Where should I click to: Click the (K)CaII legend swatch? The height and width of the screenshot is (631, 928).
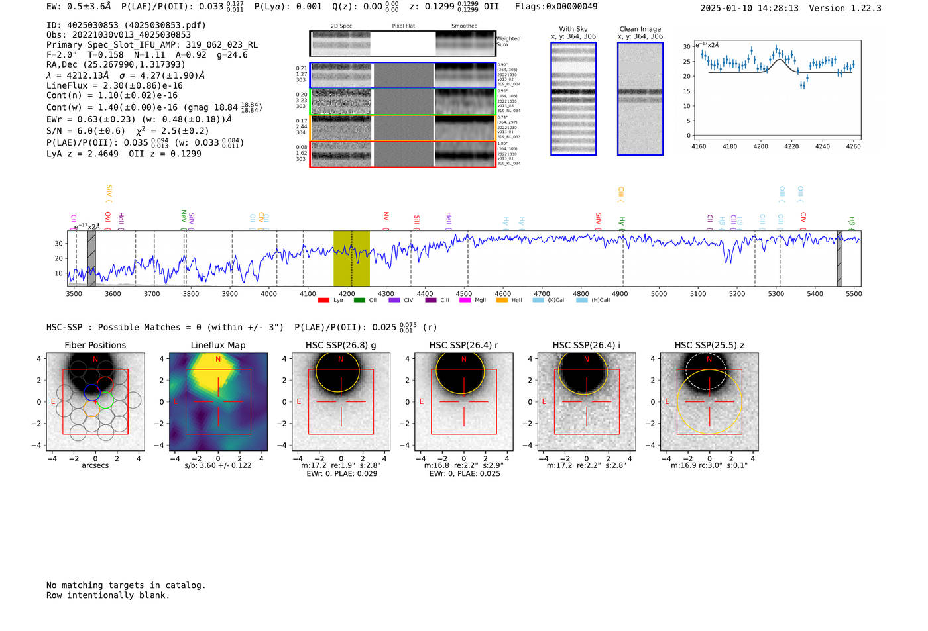(538, 301)
